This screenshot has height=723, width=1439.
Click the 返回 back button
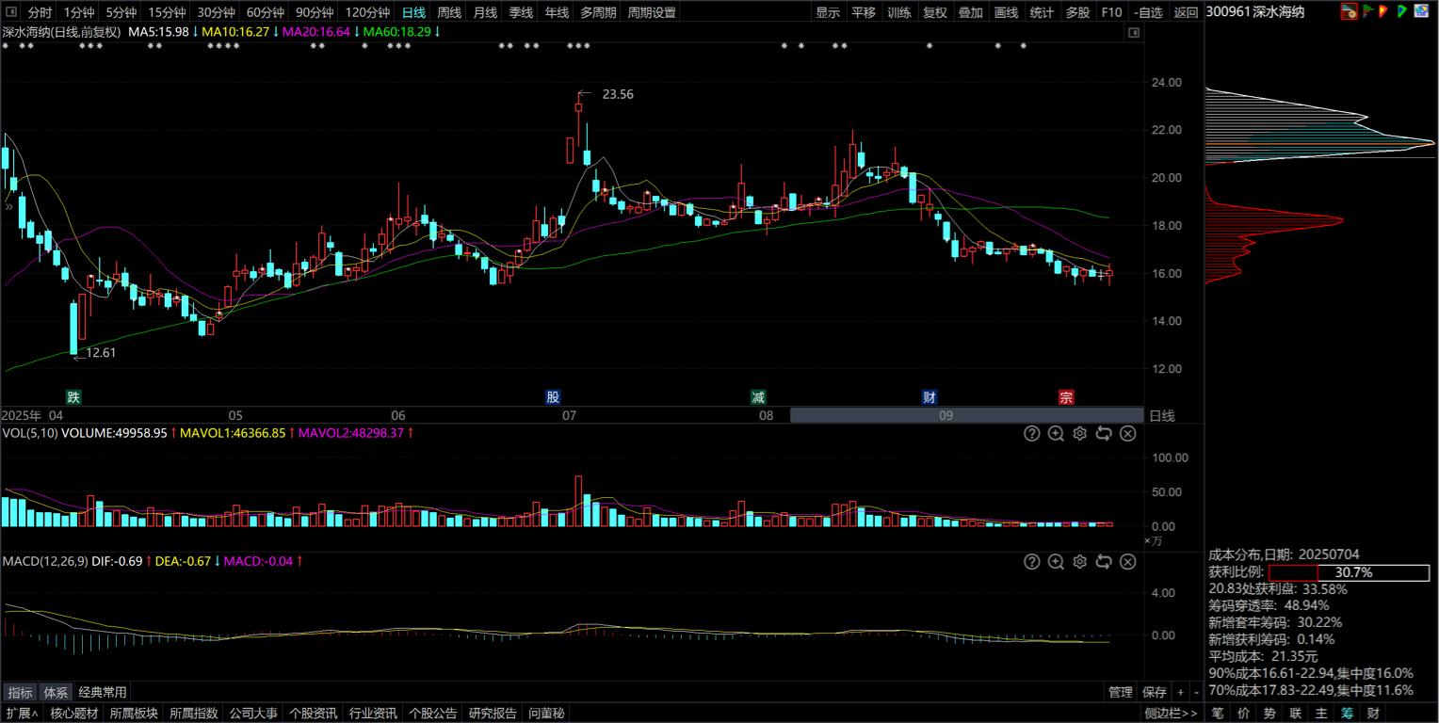pos(1186,12)
